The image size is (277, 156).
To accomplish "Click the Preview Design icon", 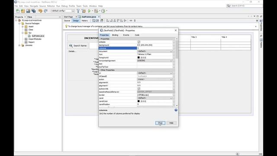I will (x=102, y=21).
